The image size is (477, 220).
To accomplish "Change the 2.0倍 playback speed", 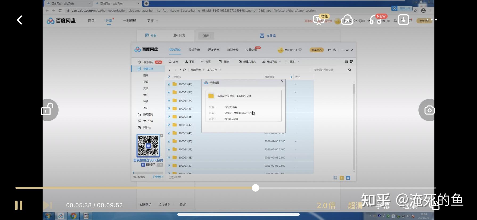I will [326, 205].
